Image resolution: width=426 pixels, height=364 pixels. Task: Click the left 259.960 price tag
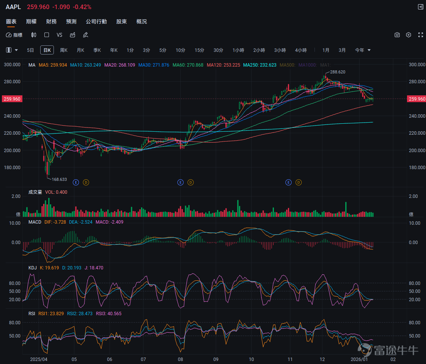point(12,99)
